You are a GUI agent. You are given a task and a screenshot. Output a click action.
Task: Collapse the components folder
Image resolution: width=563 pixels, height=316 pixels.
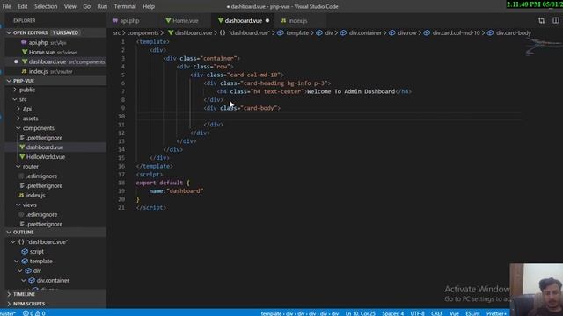pyautogui.click(x=39, y=128)
